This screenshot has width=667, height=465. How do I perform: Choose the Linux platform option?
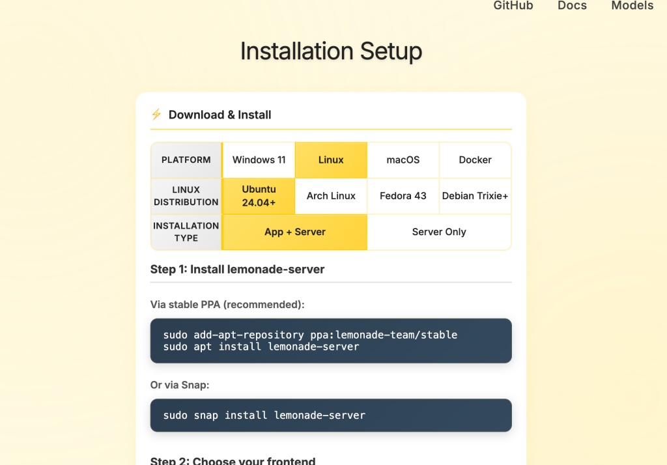[x=331, y=160]
